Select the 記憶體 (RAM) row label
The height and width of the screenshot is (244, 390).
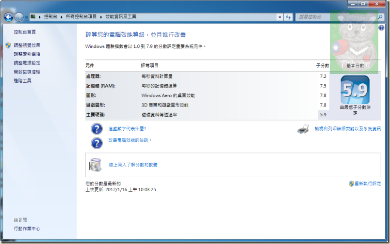101,86
